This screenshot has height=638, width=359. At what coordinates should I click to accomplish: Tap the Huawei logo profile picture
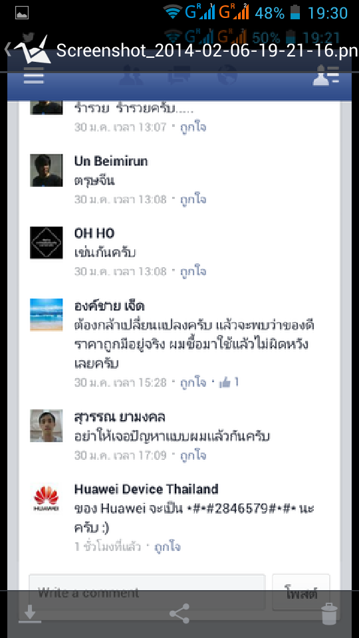pyautogui.click(x=46, y=499)
